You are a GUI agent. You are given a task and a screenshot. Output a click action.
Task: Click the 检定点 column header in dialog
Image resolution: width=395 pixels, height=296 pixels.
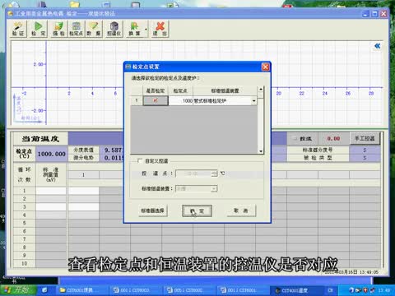pyautogui.click(x=180, y=90)
